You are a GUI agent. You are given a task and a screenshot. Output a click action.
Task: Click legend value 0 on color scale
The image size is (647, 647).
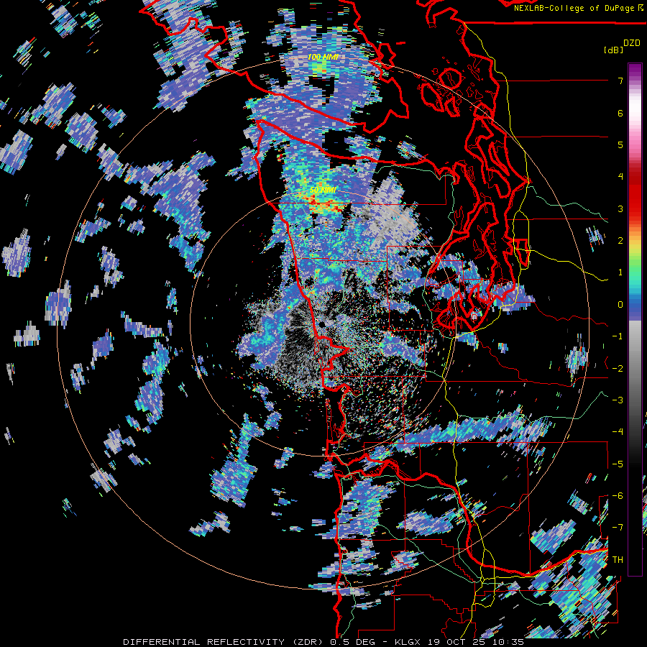(x=620, y=305)
